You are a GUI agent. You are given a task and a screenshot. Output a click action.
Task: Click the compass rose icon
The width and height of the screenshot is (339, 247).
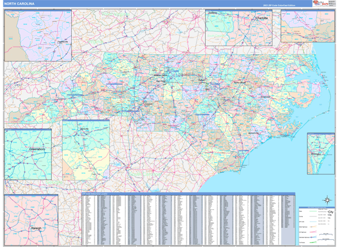click(x=327, y=200)
